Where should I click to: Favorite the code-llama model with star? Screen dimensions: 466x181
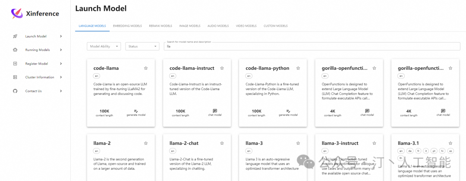(146, 68)
